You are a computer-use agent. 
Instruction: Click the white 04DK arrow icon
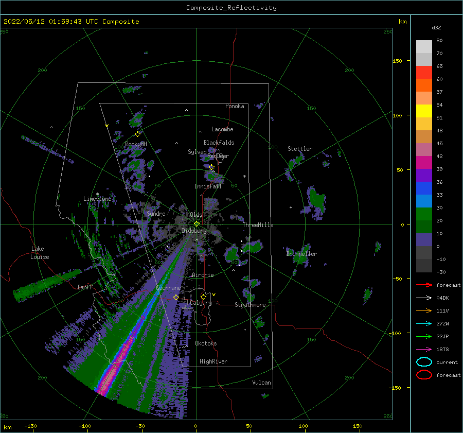[x=424, y=298]
